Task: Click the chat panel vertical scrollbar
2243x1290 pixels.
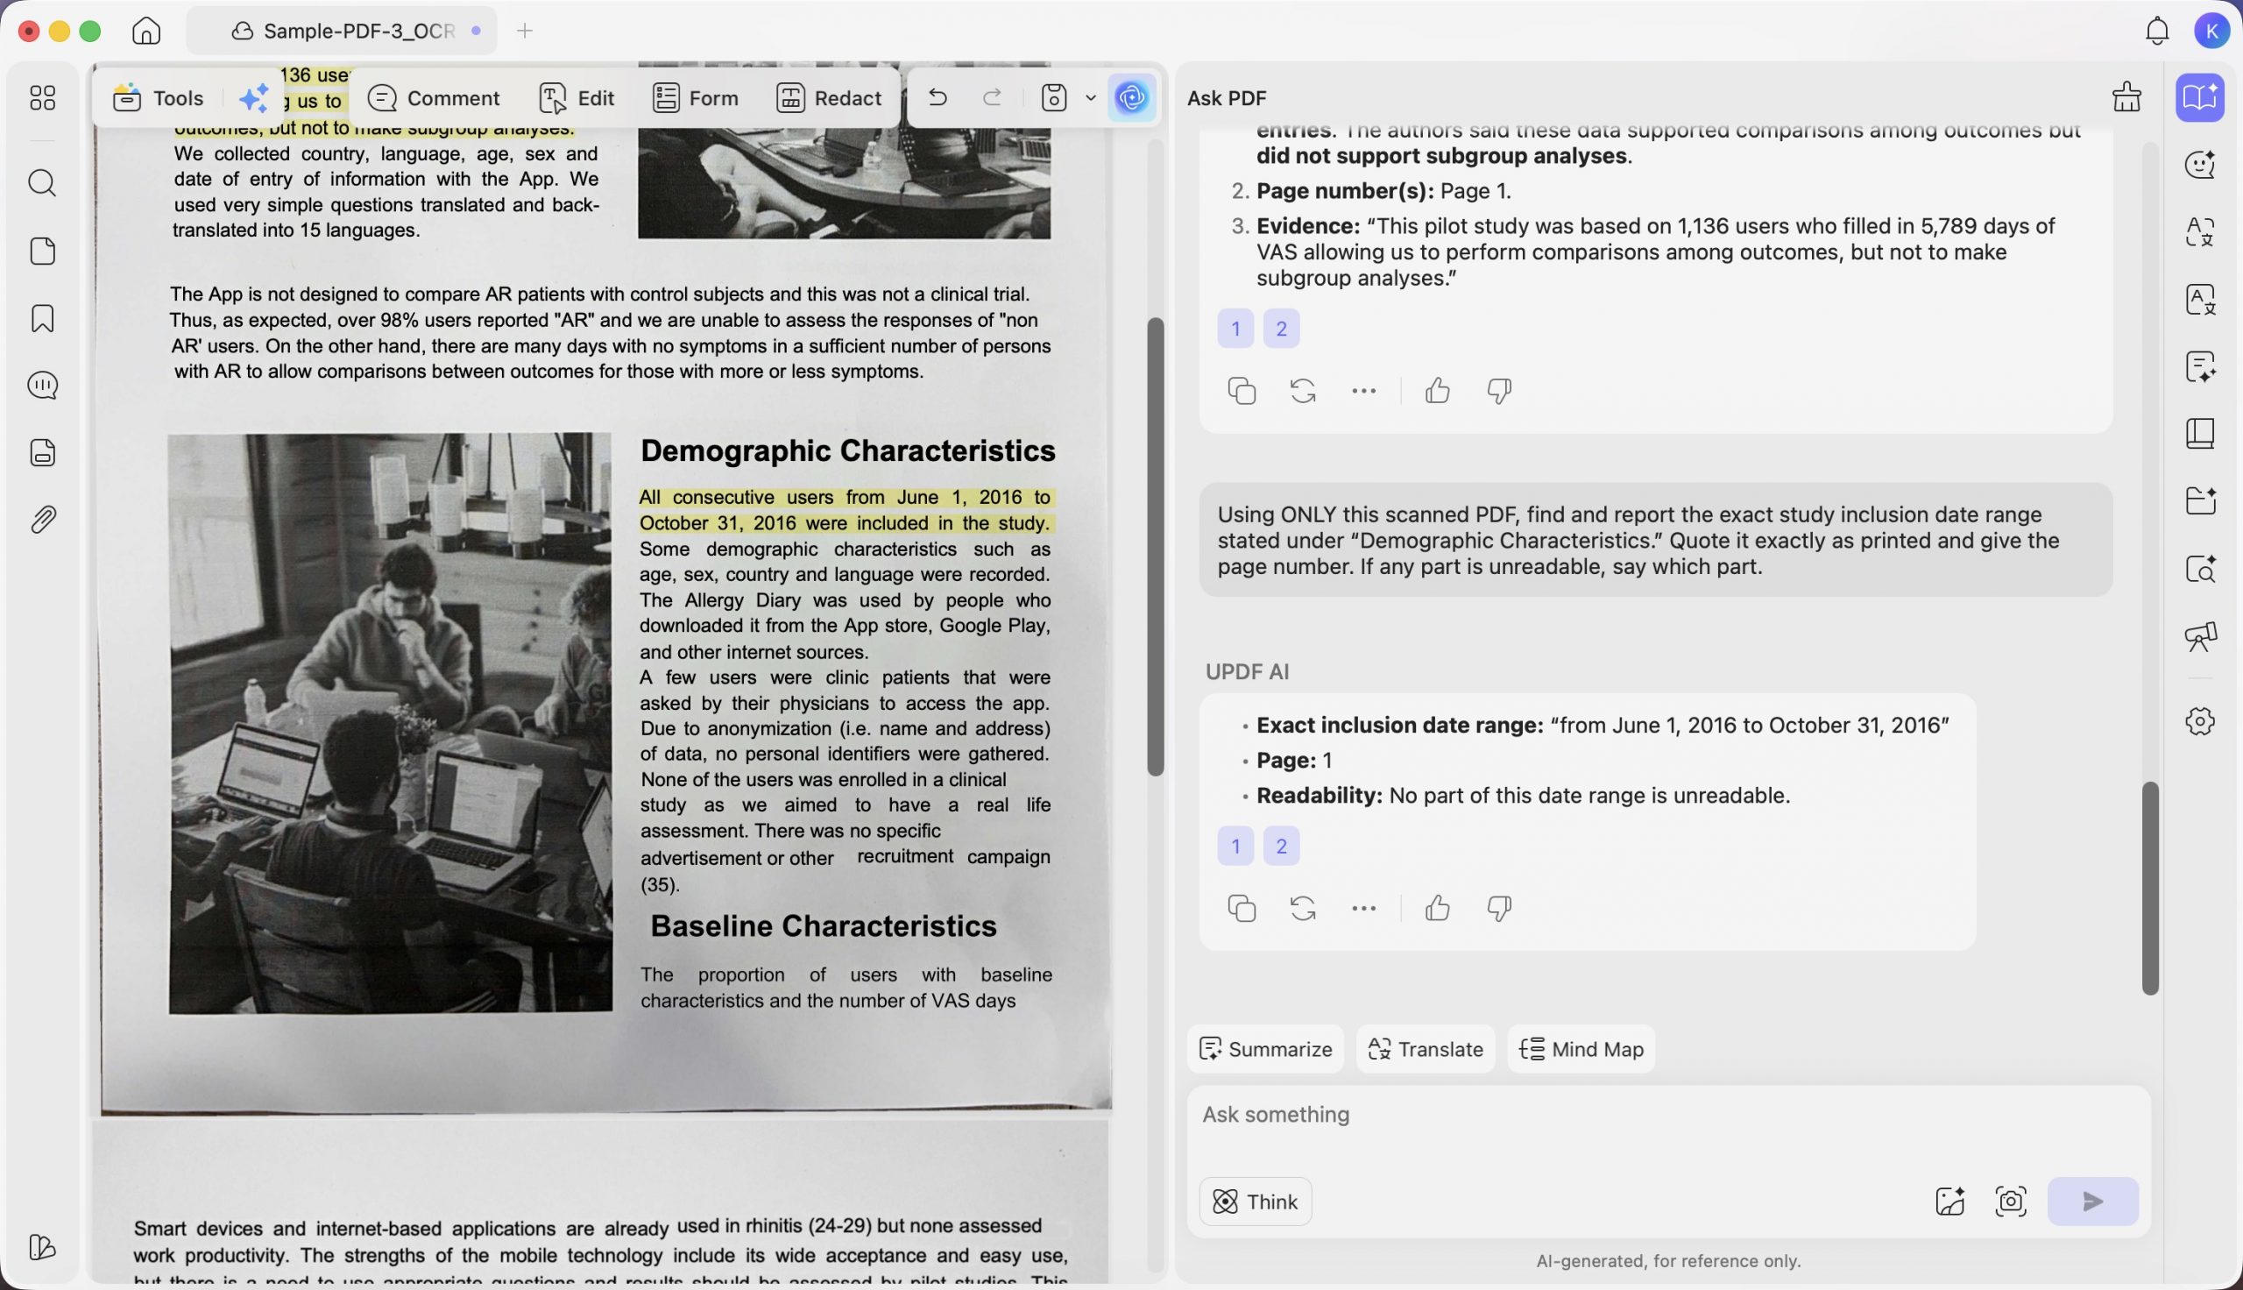Action: click(2150, 888)
